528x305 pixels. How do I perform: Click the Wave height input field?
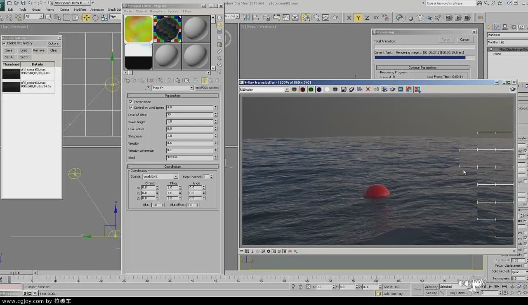[x=190, y=122]
